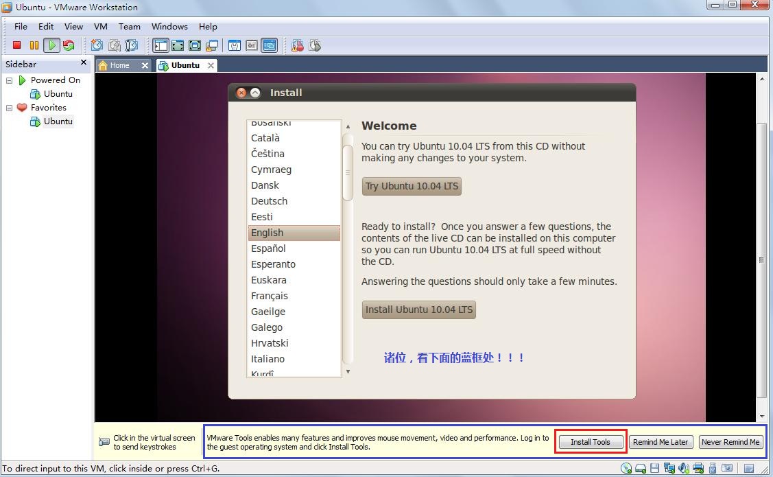773x477 pixels.
Task: Click language list scroll up arrow
Action: pyautogui.click(x=348, y=126)
